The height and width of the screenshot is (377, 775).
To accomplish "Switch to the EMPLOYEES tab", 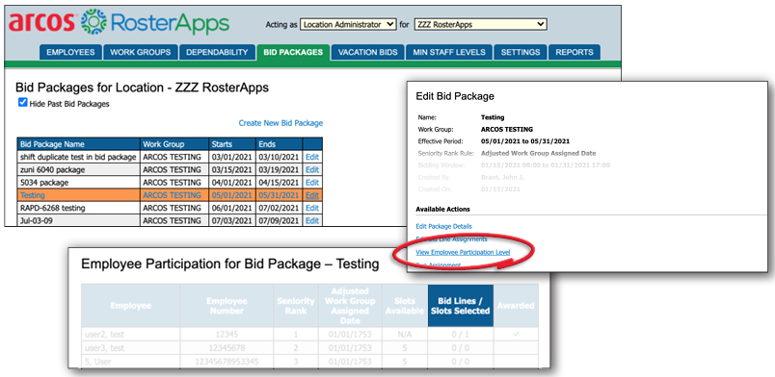I will 70,52.
